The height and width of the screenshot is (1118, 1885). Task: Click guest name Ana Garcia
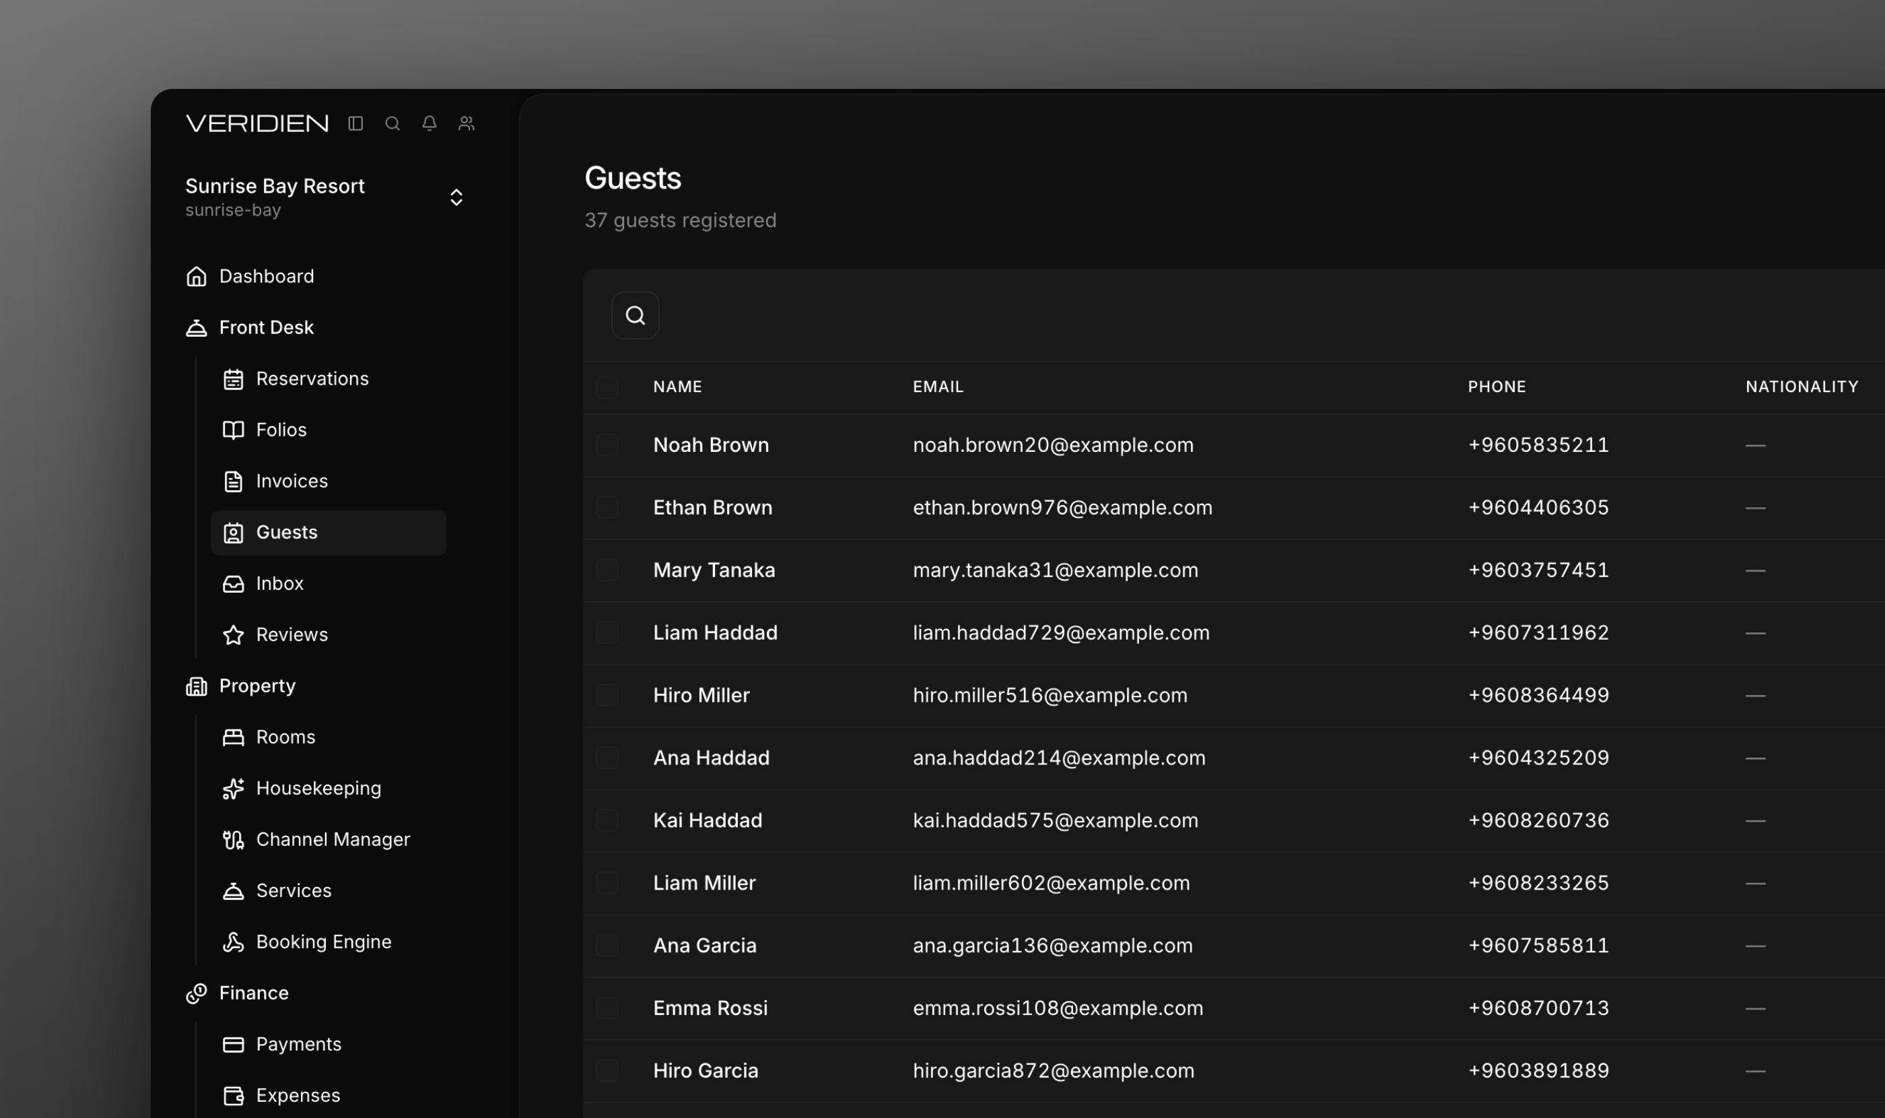[x=705, y=946]
